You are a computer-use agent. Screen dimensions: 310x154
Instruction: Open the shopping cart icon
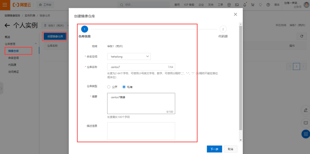pyautogui.click(x=252, y=5)
